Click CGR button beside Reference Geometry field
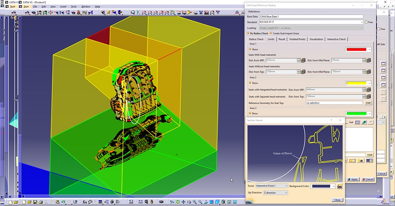Image resolution: width=395 pixels, height=206 pixels. point(368,103)
